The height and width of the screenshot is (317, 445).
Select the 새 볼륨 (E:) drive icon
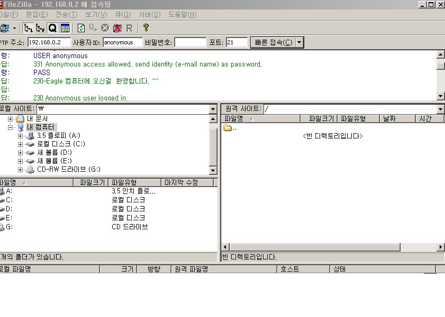pyautogui.click(x=30, y=162)
